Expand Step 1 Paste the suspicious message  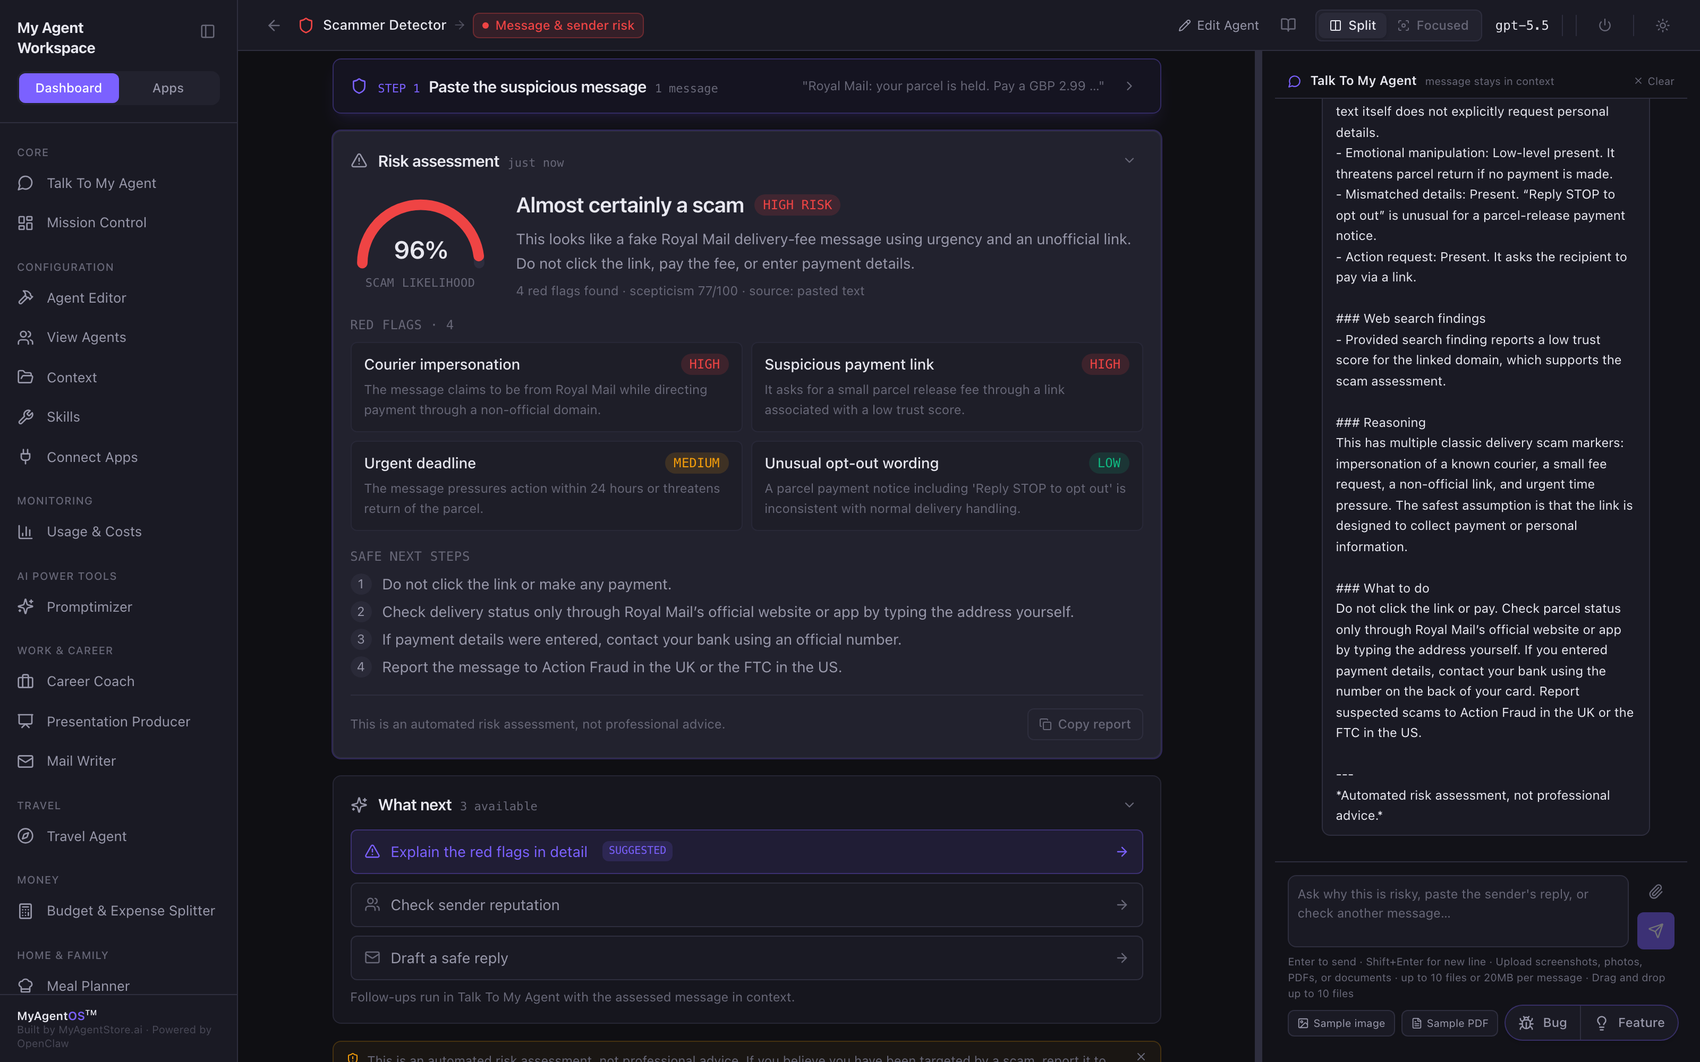coord(746,87)
